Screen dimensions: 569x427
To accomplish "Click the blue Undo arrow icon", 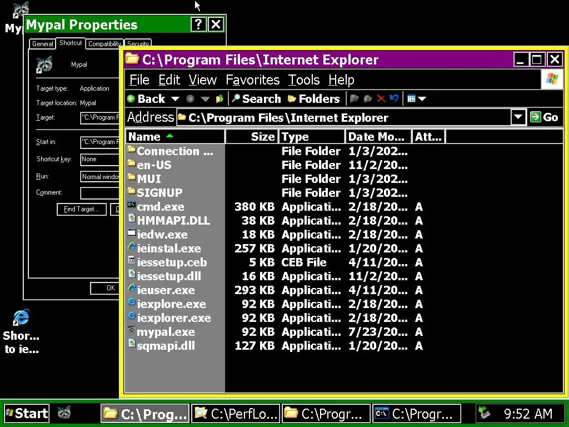I will pyautogui.click(x=394, y=98).
